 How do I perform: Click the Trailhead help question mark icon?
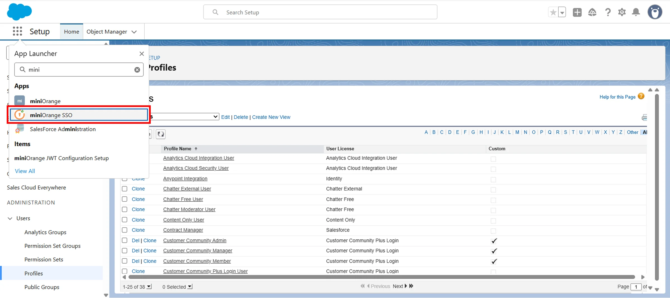tap(608, 12)
